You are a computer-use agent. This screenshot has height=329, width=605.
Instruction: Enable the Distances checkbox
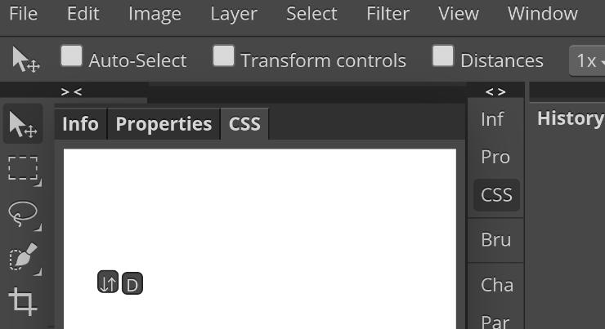pos(443,56)
